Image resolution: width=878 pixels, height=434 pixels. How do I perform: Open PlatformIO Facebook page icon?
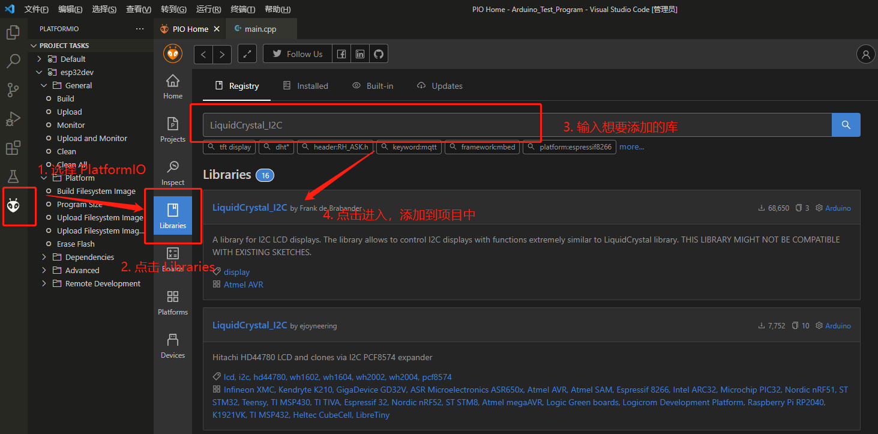pos(341,54)
